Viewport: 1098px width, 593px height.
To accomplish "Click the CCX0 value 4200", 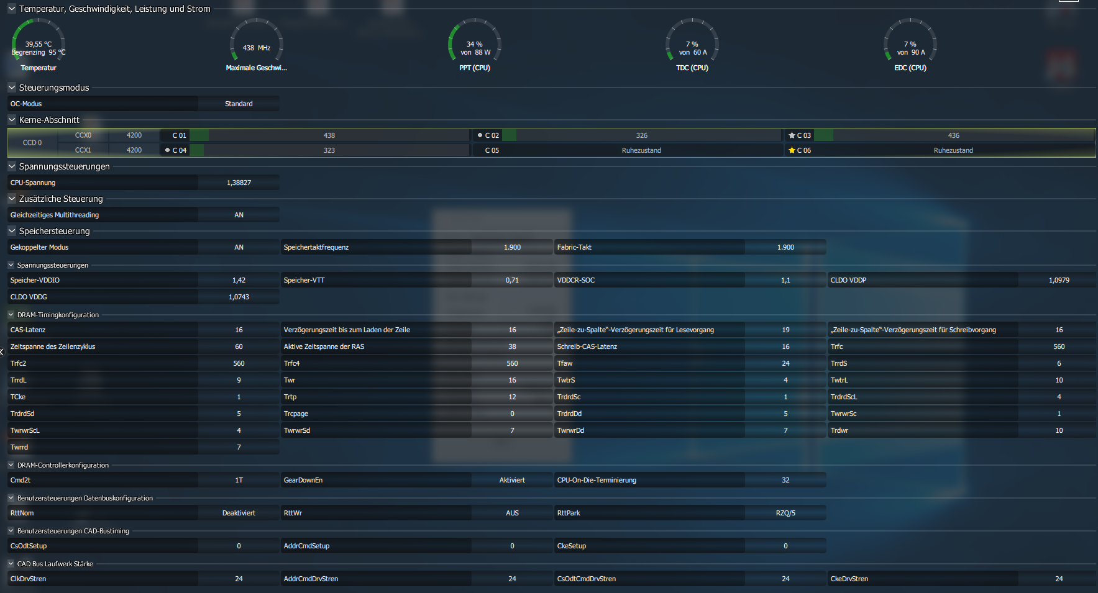I will click(134, 135).
